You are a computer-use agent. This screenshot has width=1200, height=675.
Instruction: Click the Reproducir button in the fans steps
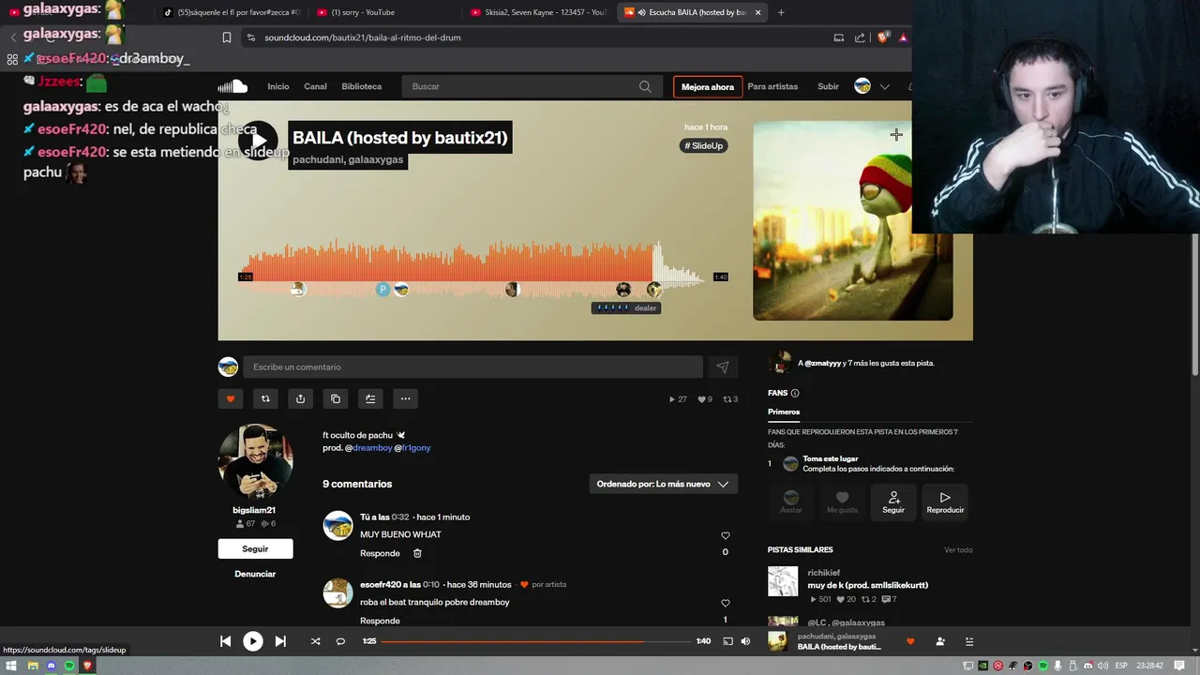pos(945,502)
